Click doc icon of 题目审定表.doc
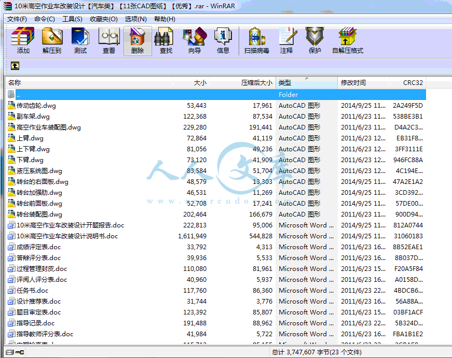Image resolution: width=452 pixels, height=358 pixels. (x=11, y=312)
